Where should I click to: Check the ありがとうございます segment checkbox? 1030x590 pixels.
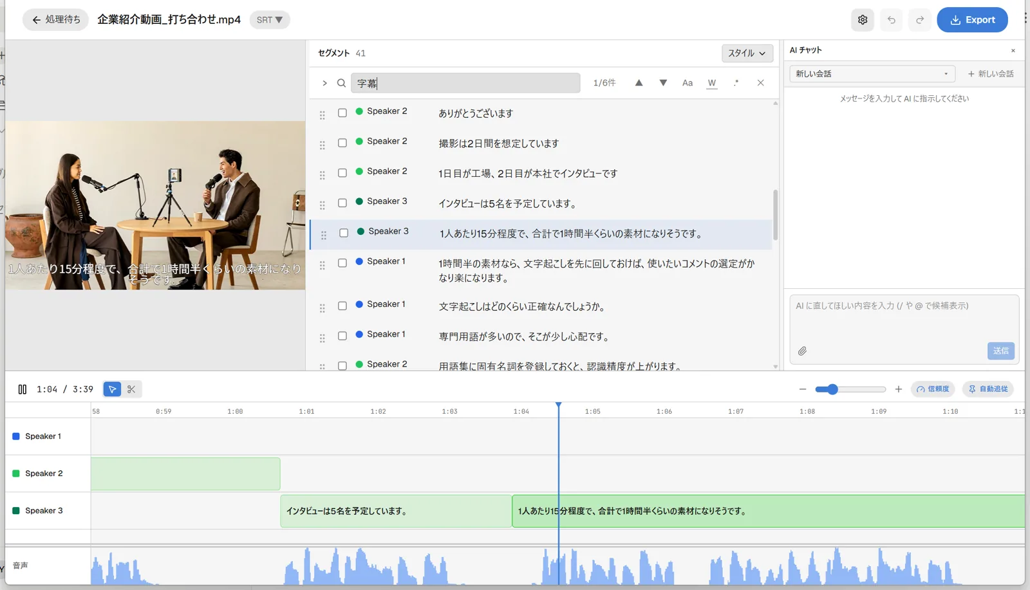click(342, 113)
